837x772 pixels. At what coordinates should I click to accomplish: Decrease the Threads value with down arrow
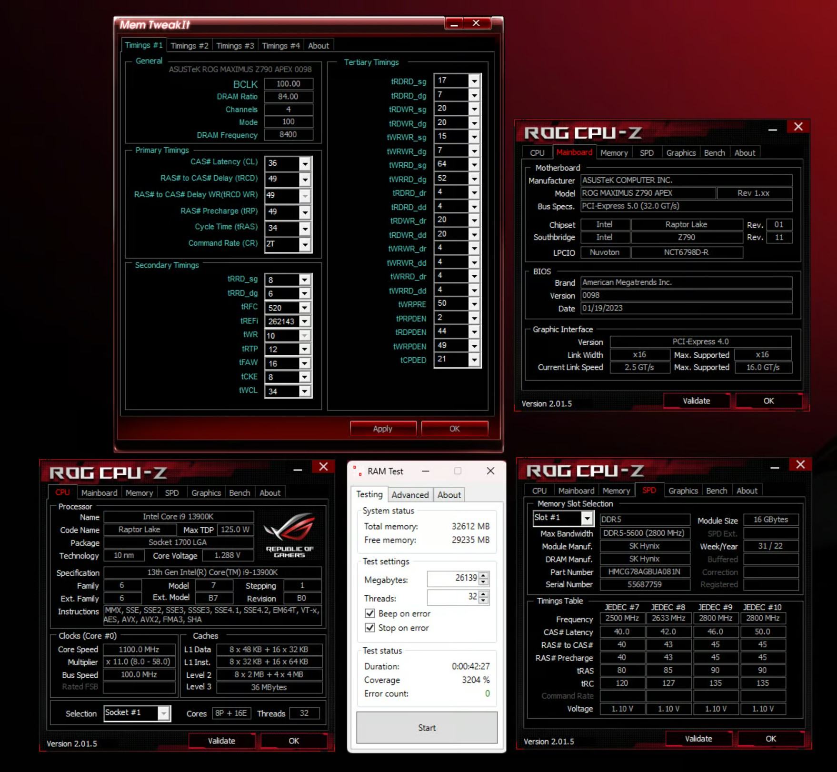pyautogui.click(x=484, y=601)
